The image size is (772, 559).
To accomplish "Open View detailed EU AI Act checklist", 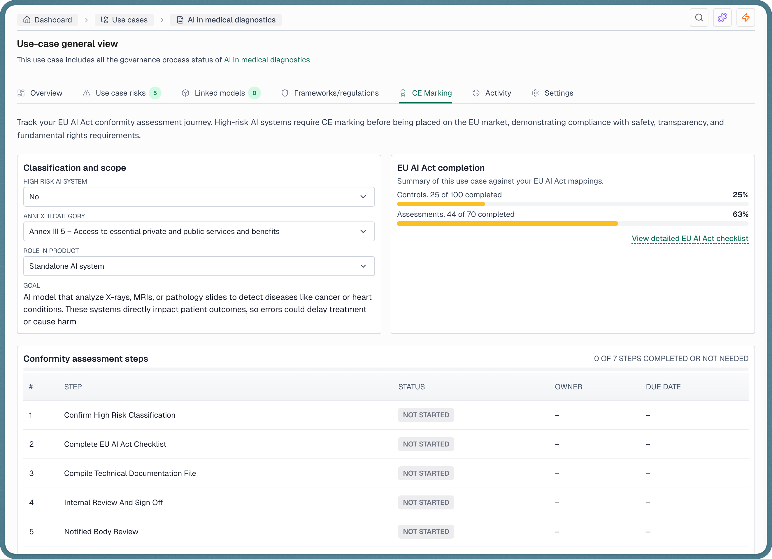I will [x=689, y=238].
